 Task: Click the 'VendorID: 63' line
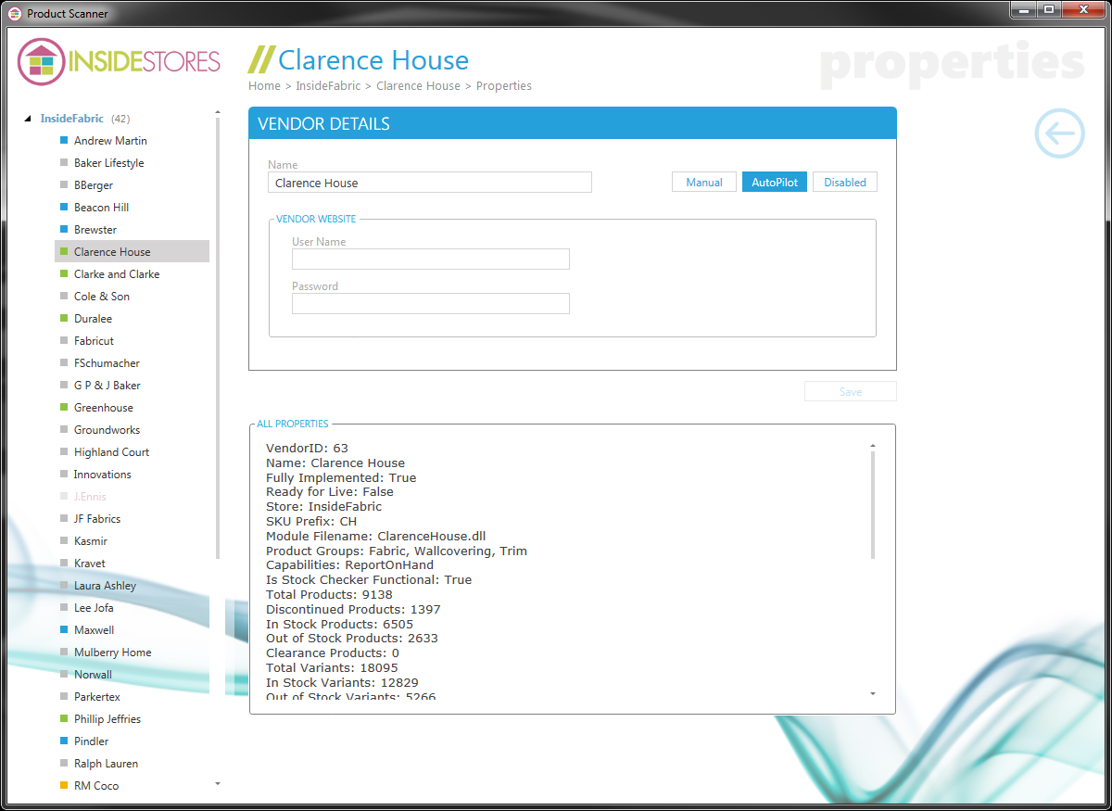click(x=307, y=448)
